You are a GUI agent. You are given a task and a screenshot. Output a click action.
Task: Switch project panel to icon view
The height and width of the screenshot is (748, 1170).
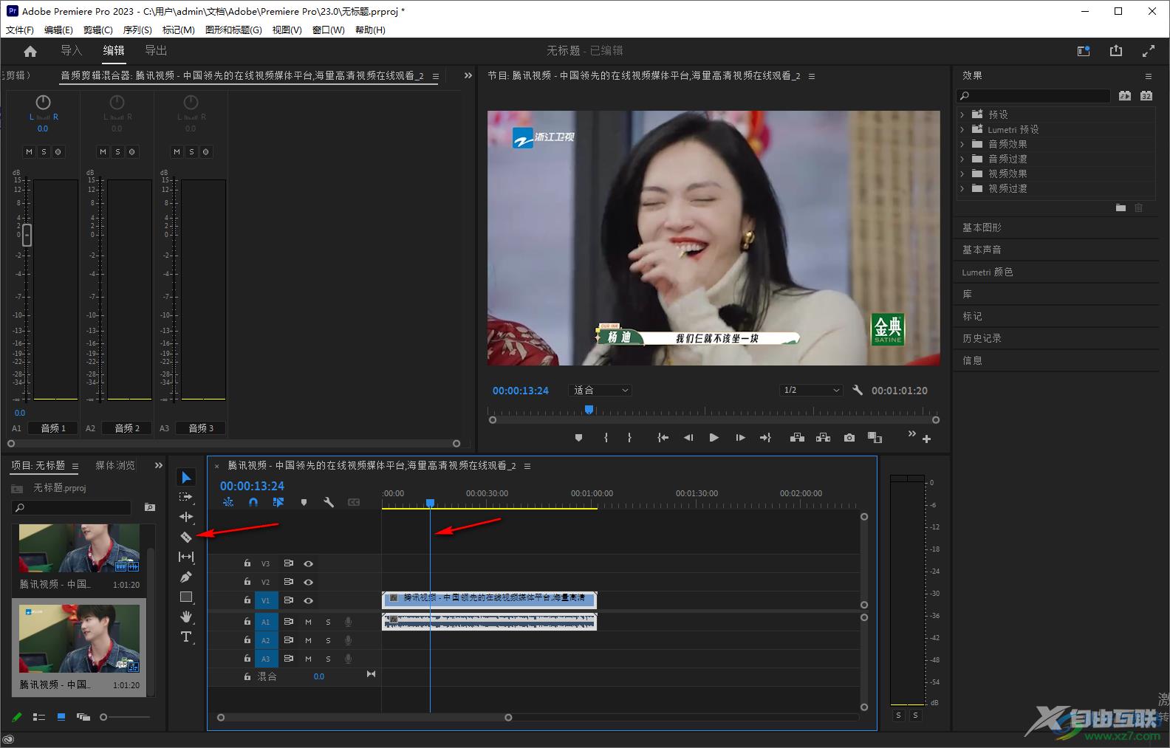point(61,717)
